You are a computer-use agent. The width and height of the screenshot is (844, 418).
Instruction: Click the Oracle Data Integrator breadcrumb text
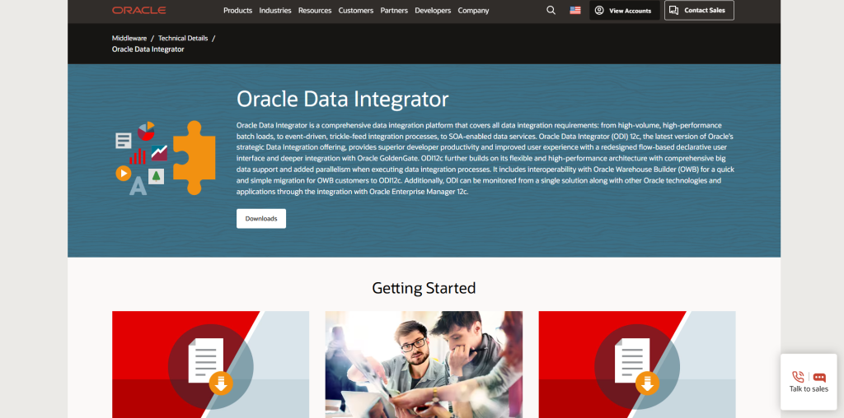(148, 49)
